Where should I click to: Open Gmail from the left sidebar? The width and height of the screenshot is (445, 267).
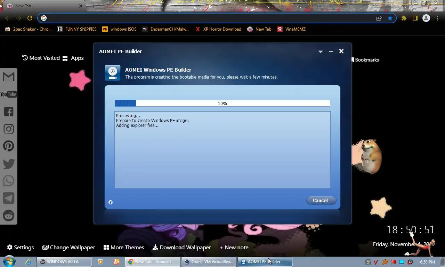9,76
